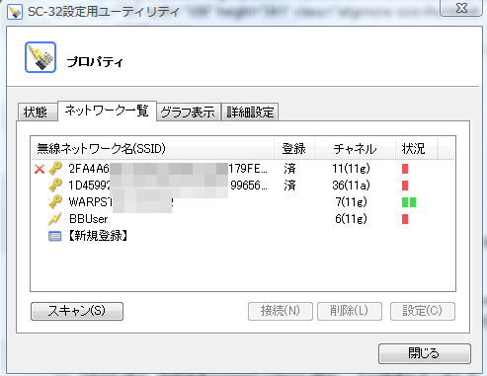The width and height of the screenshot is (487, 376).
Task: Click the list icon beside 【新規登録】
Action: (55, 236)
